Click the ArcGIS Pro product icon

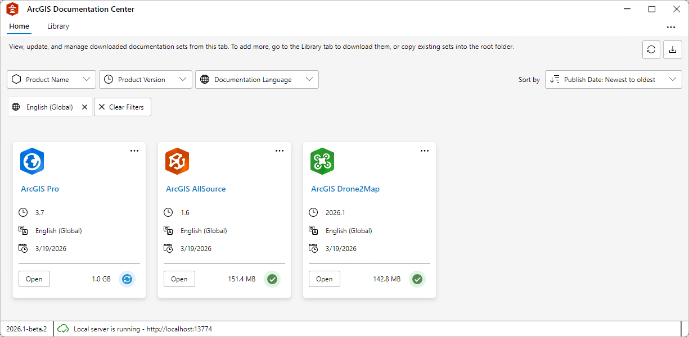pyautogui.click(x=32, y=162)
